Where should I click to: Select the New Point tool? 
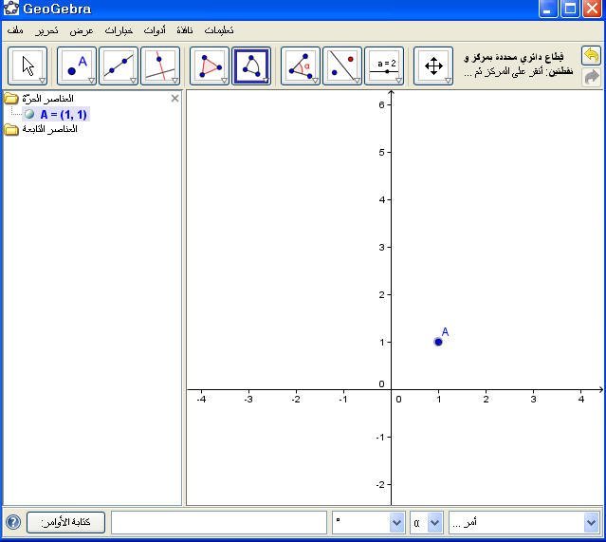(77, 66)
